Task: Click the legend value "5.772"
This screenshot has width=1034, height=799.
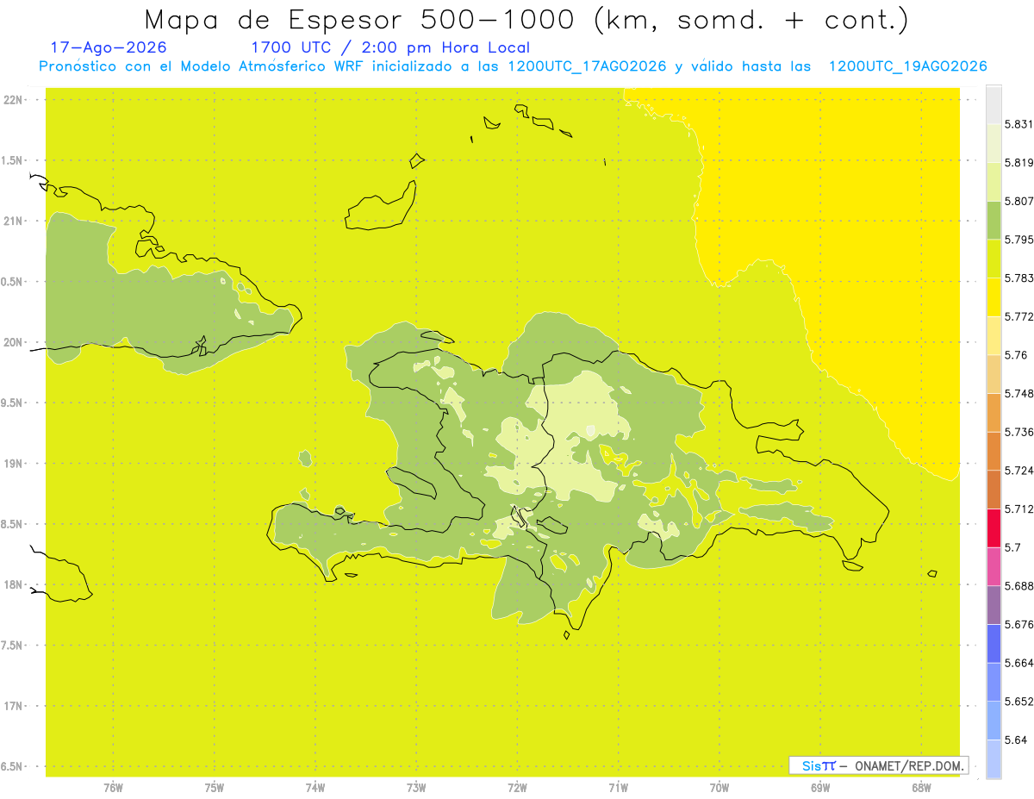Action: [x=1018, y=316]
